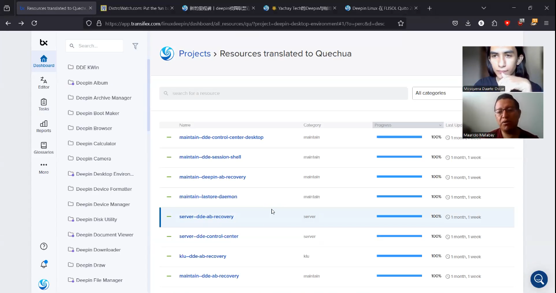Open the project filter funnel icon

(135, 46)
